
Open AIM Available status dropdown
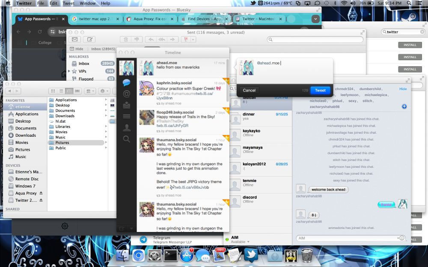click(240, 242)
